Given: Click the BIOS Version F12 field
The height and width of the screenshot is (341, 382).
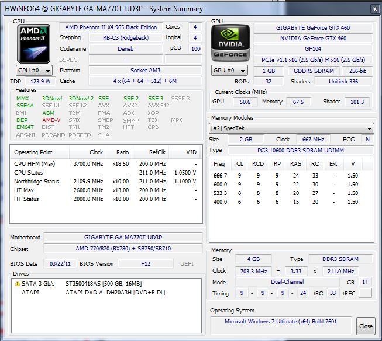Looking at the screenshot, I should (x=146, y=264).
